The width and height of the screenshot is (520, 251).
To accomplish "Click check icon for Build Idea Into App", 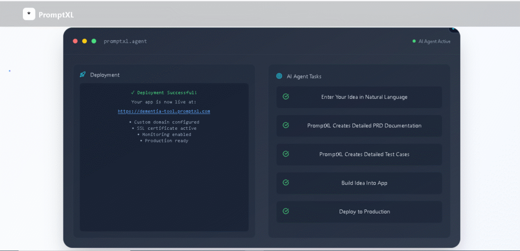I will point(285,183).
